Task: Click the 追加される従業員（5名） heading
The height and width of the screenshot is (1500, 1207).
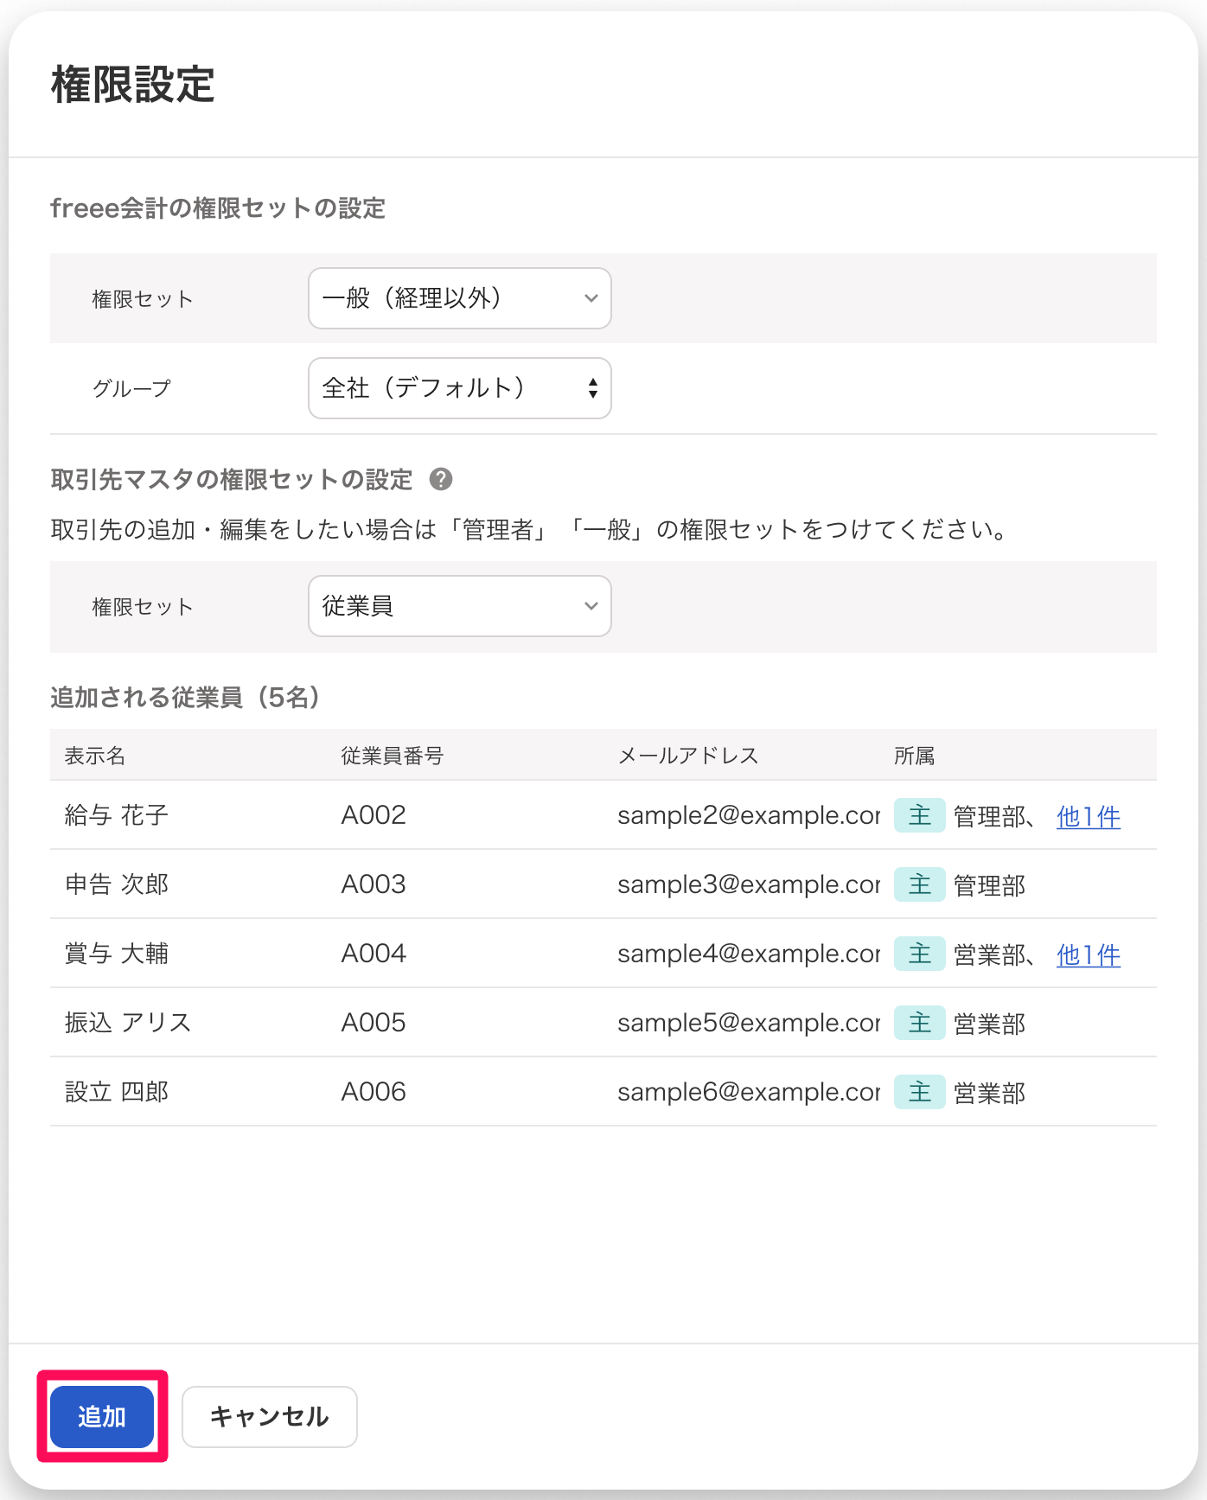Action: tap(186, 697)
